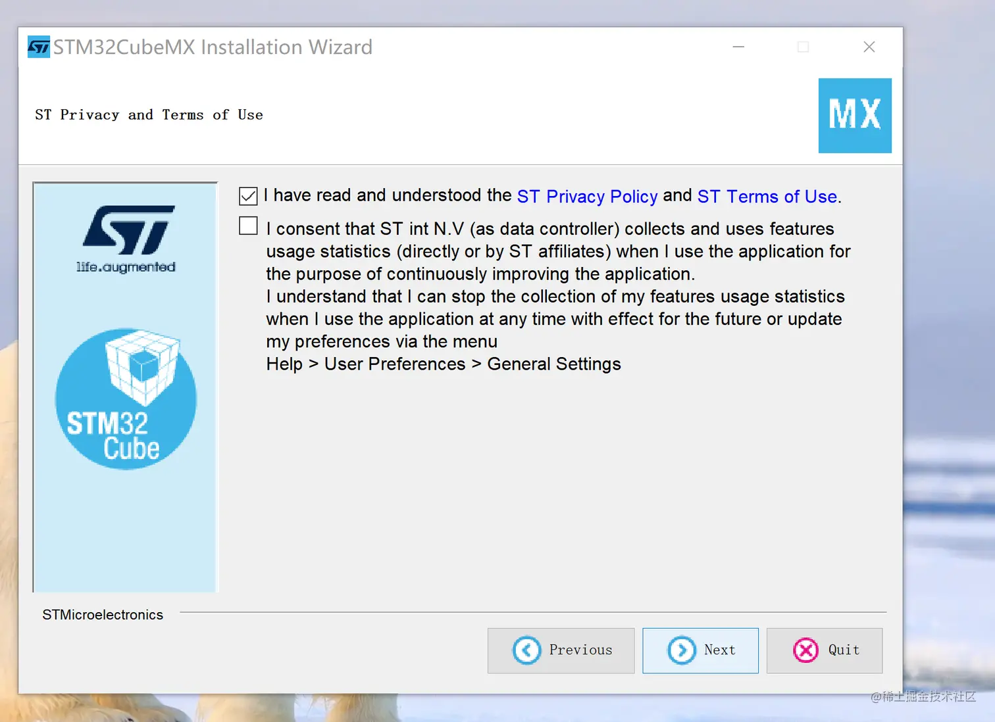Minimize the installation wizard window
Viewport: 995px width, 722px height.
738,47
